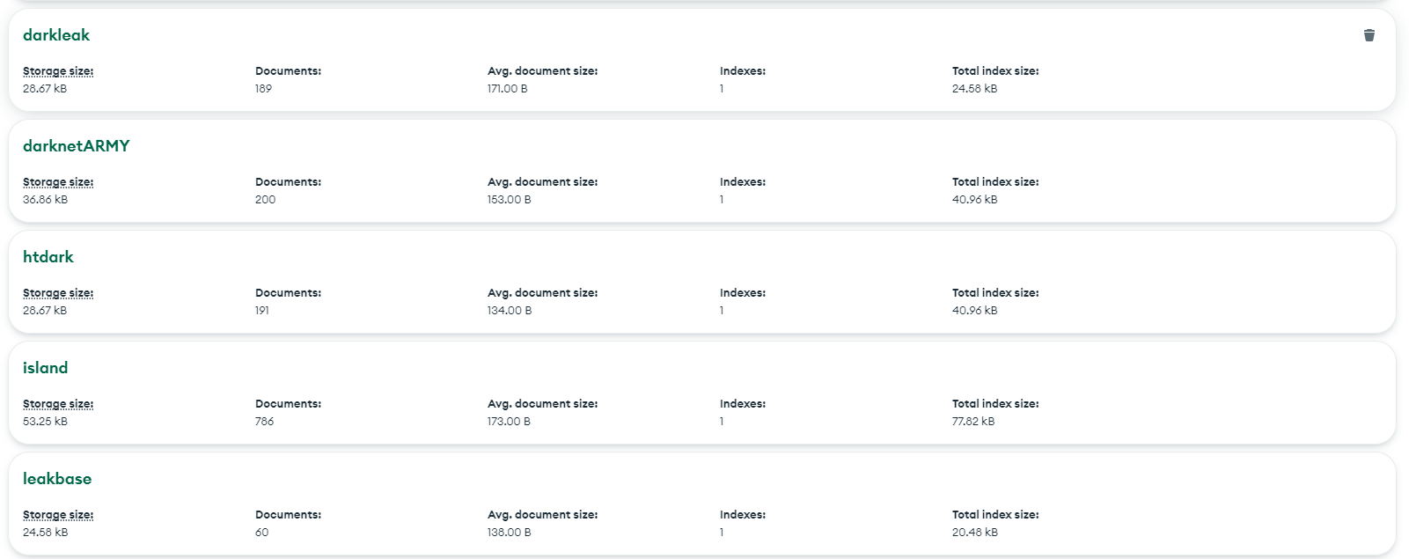Click island's 77.82 kB total index size
1409x559 pixels.
[x=973, y=422]
